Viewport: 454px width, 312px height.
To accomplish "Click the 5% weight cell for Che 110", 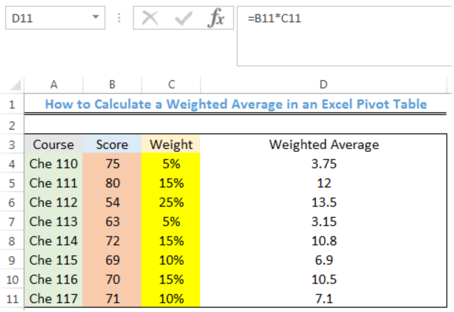I will click(x=171, y=164).
